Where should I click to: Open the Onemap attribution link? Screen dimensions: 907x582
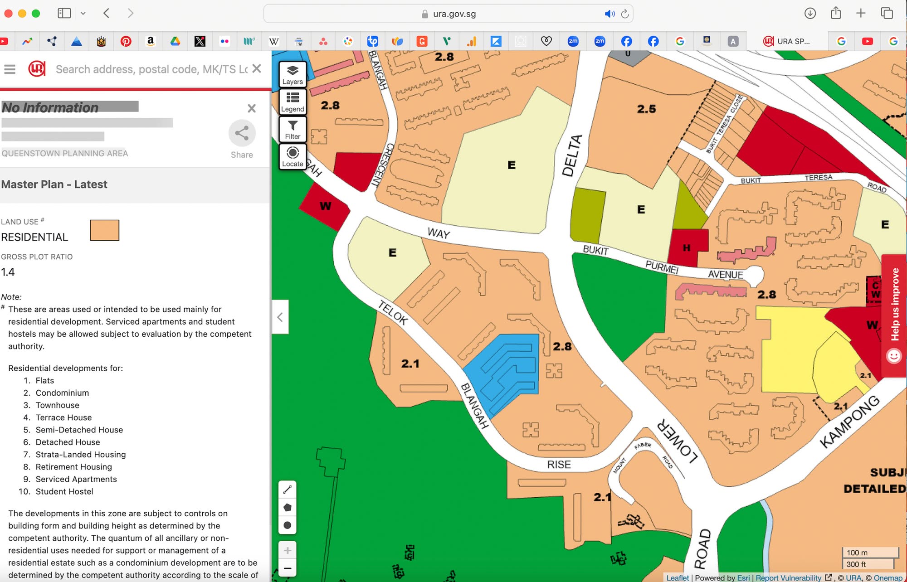click(888, 578)
